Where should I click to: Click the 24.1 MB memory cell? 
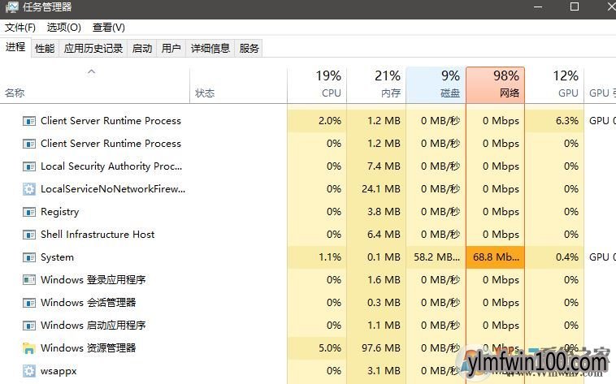[376, 189]
